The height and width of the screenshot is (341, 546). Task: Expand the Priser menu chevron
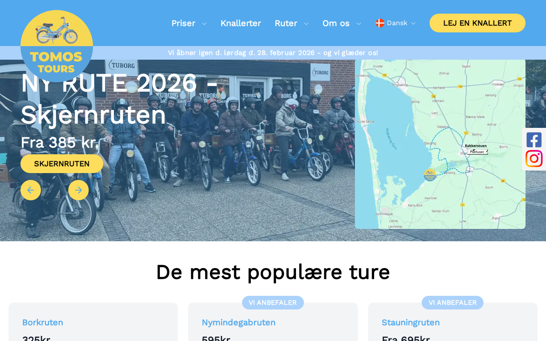[x=204, y=23]
